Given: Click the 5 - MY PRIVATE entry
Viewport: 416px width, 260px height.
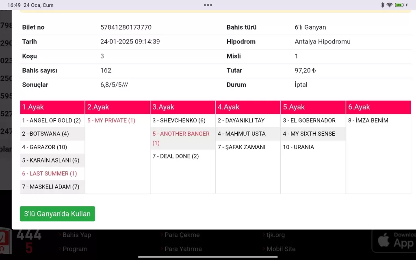Looking at the screenshot, I should point(111,121).
